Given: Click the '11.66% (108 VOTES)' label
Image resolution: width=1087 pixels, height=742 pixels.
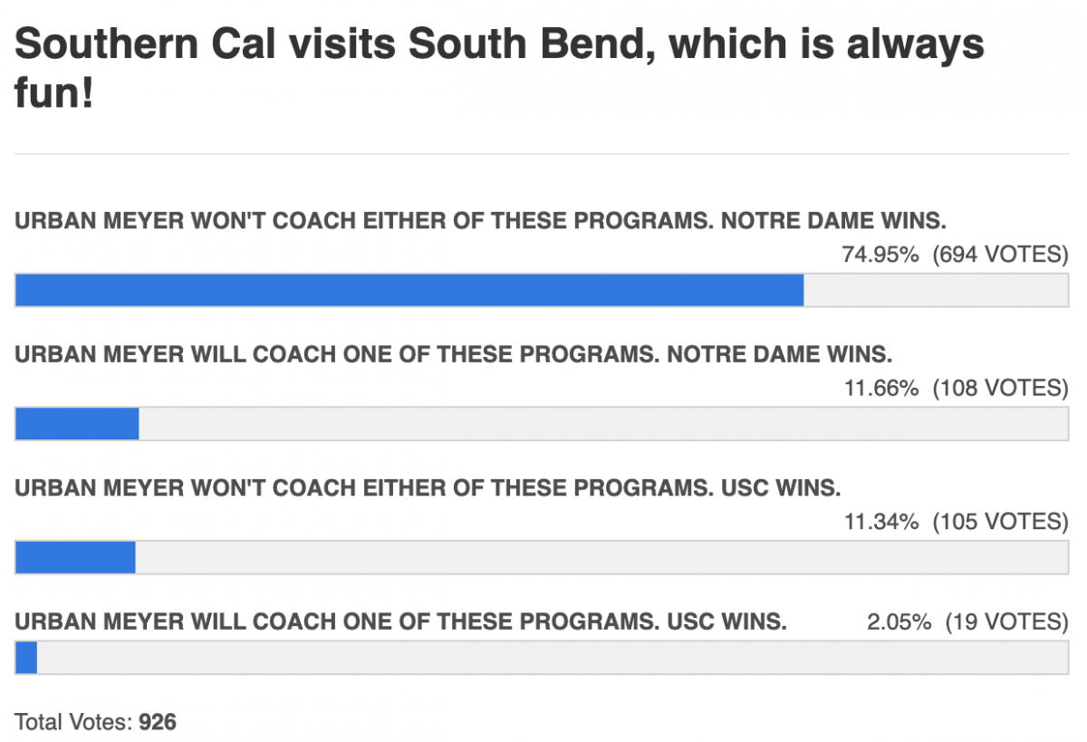Looking at the screenshot, I should point(955,388).
